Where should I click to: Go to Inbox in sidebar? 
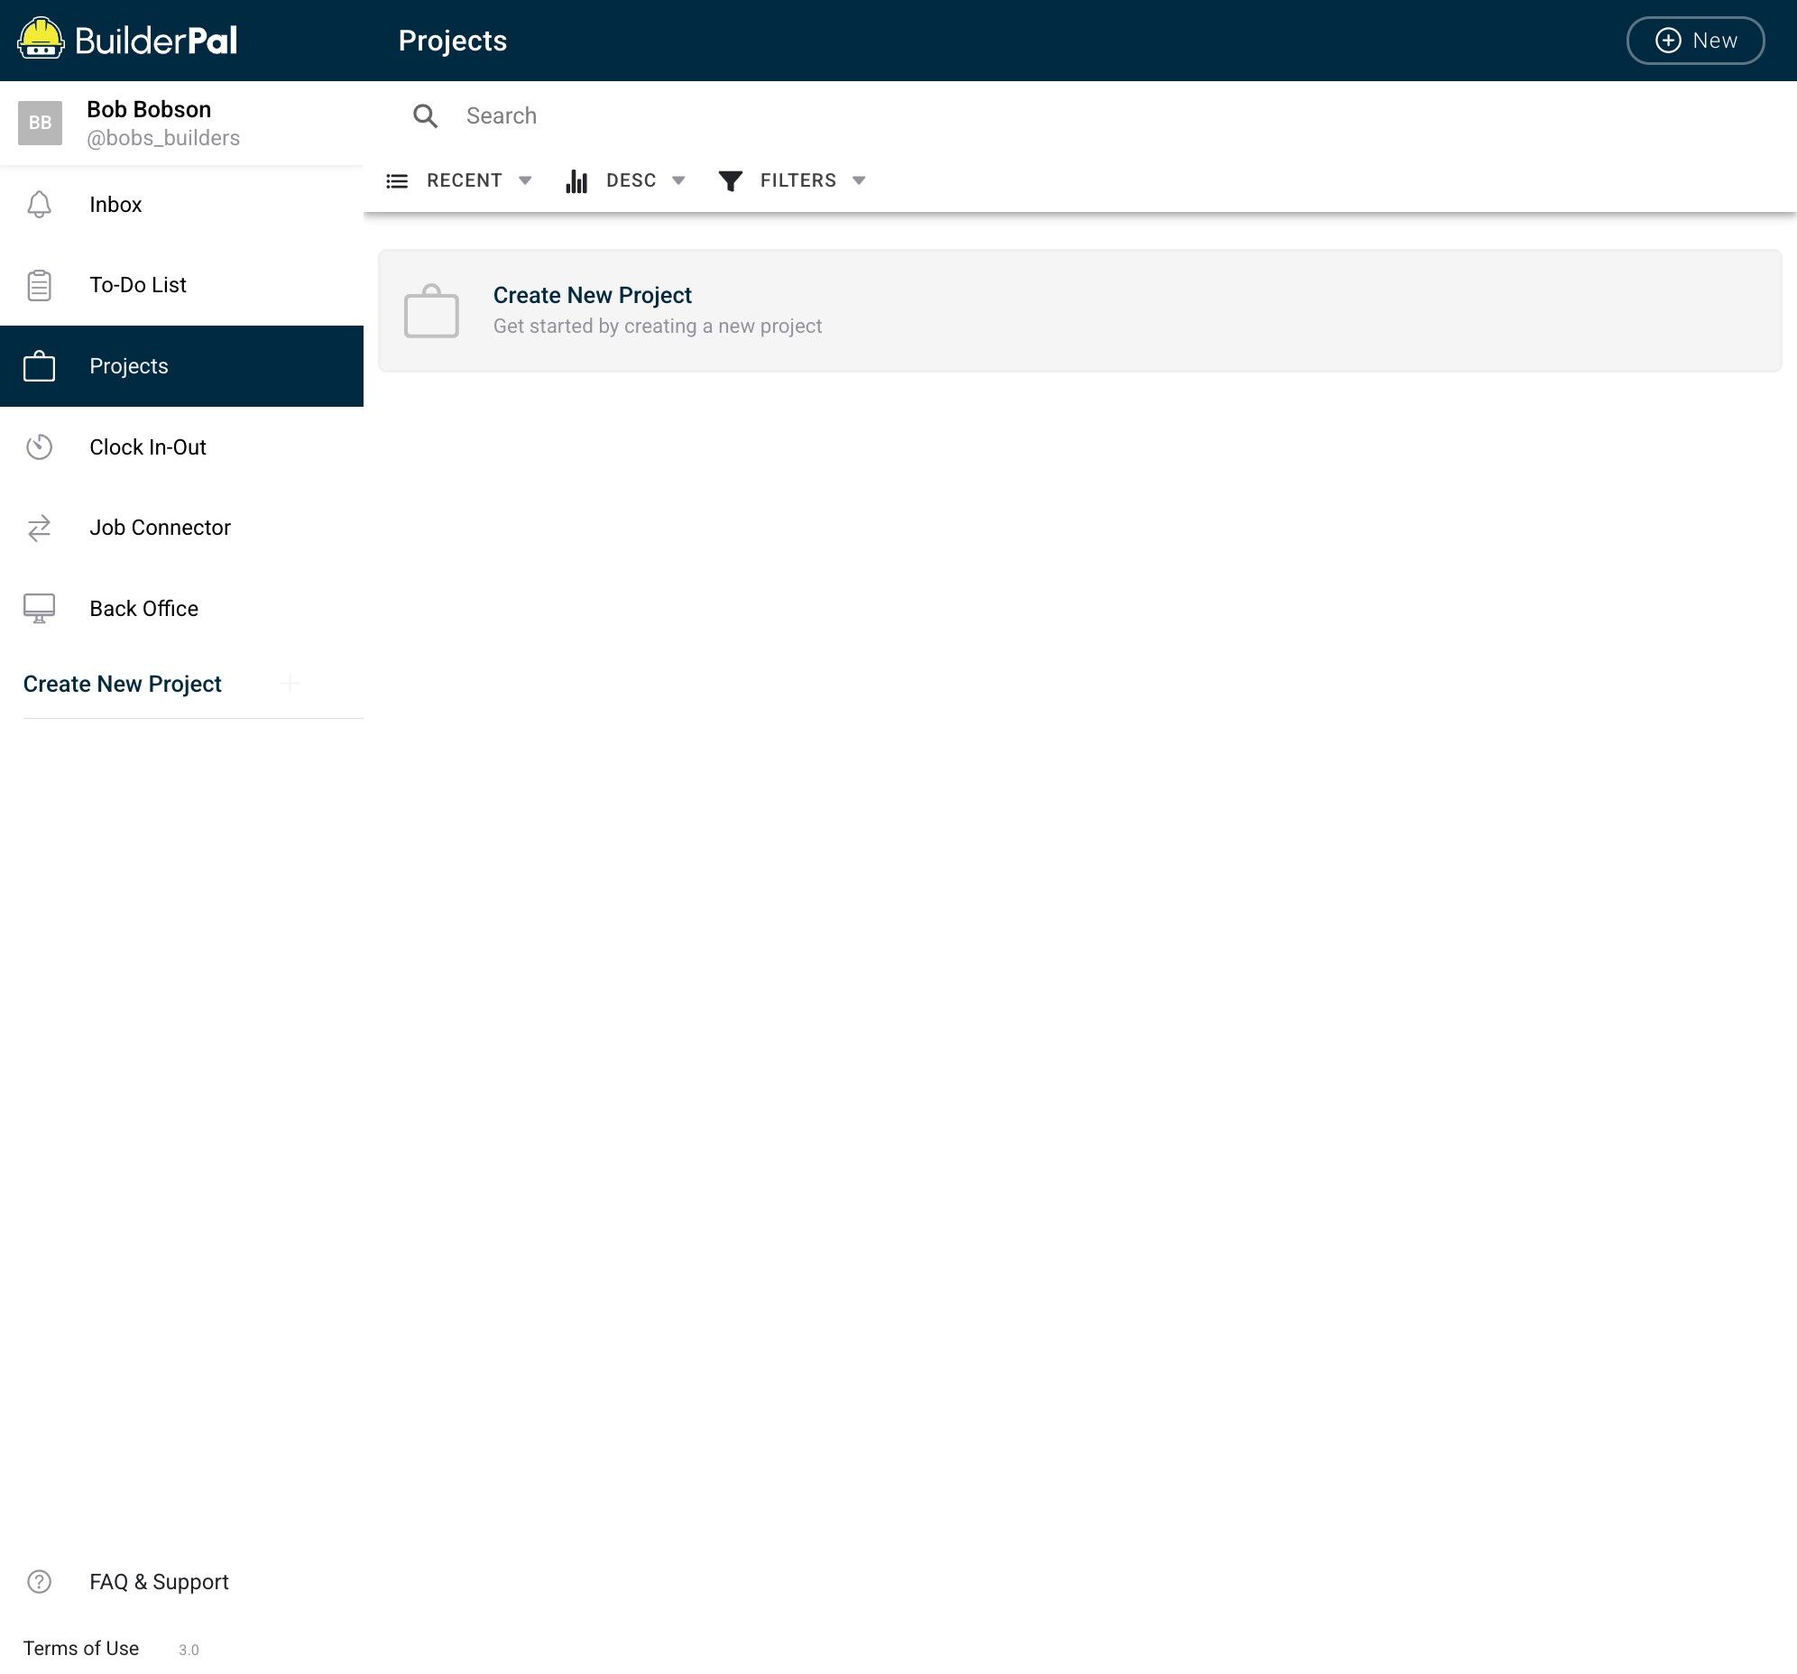[115, 204]
